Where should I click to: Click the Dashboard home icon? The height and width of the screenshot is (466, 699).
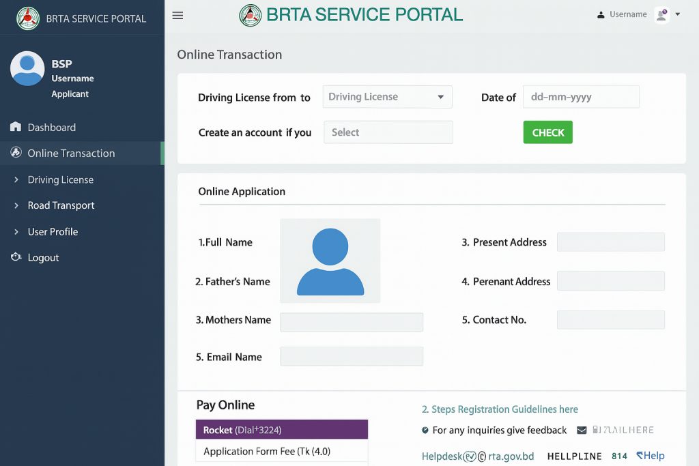point(16,126)
